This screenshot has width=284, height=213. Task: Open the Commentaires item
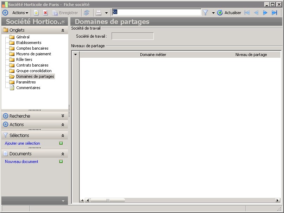click(x=28, y=88)
